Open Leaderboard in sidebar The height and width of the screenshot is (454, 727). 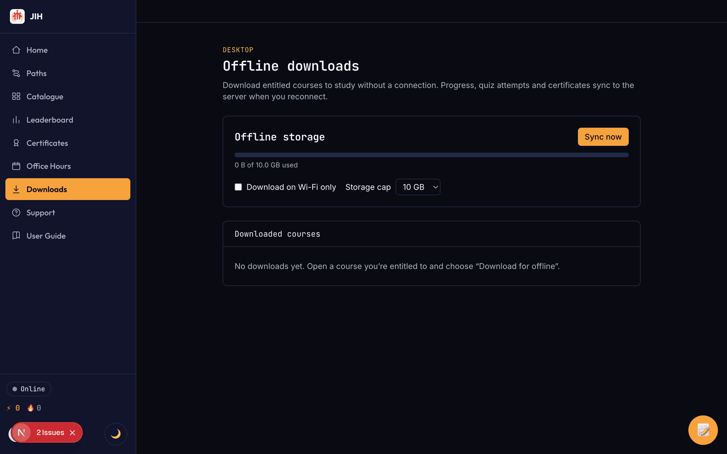[68, 120]
